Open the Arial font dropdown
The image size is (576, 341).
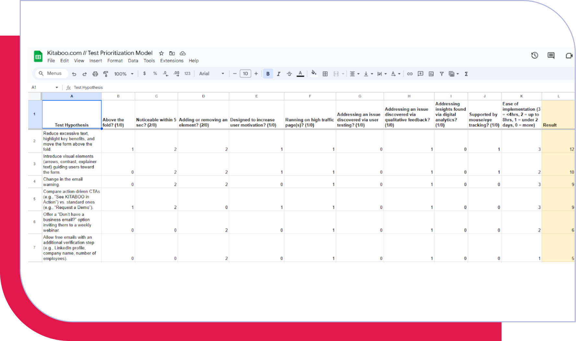pos(212,74)
